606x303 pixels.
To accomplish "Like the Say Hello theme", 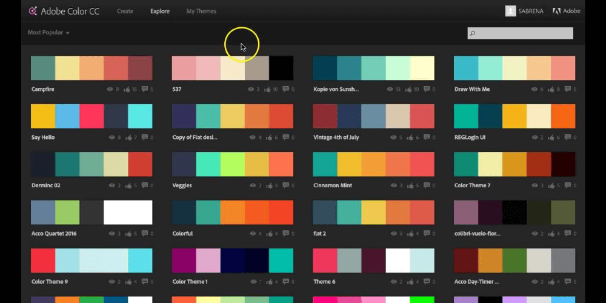I will (128, 137).
